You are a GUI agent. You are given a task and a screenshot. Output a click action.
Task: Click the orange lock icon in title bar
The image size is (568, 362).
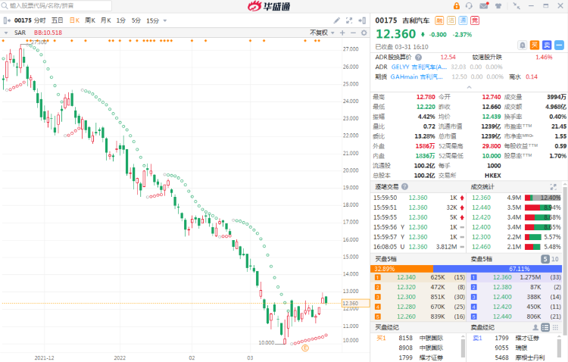pyautogui.click(x=457, y=6)
